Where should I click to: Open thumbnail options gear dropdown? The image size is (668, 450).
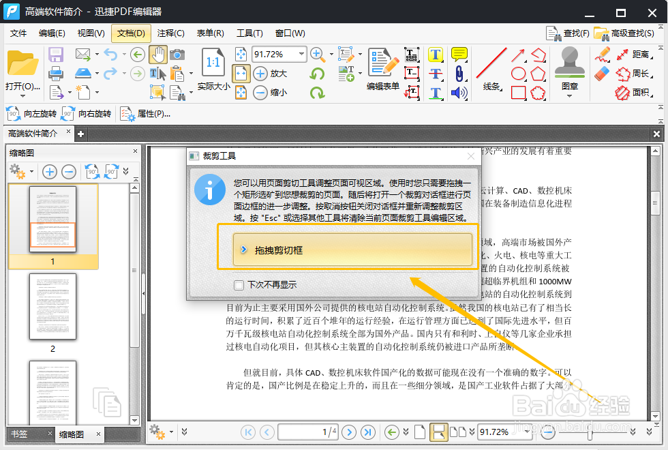coord(32,172)
